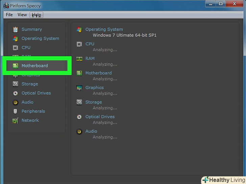This screenshot has width=246, height=184.
Task: Click Graphics monitor icon in summary panel
Action: click(x=79, y=88)
